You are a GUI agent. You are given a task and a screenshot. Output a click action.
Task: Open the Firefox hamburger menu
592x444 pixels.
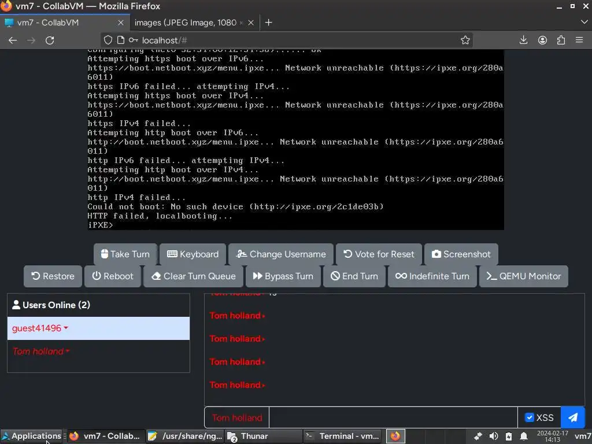[579, 40]
